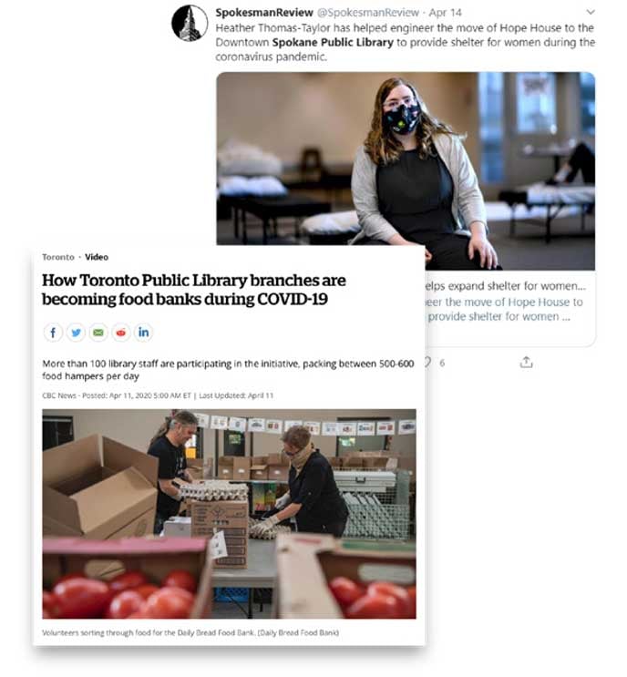Screen dimensions: 627x677
Task: Share article via email icon
Action: pos(98,333)
